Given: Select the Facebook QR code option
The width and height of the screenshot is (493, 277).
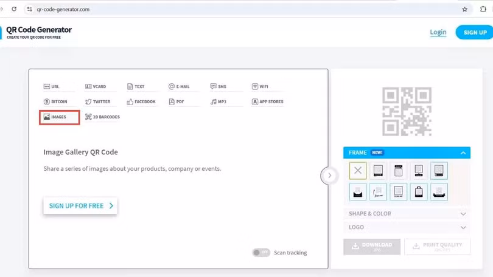Looking at the screenshot, I should pos(141,102).
